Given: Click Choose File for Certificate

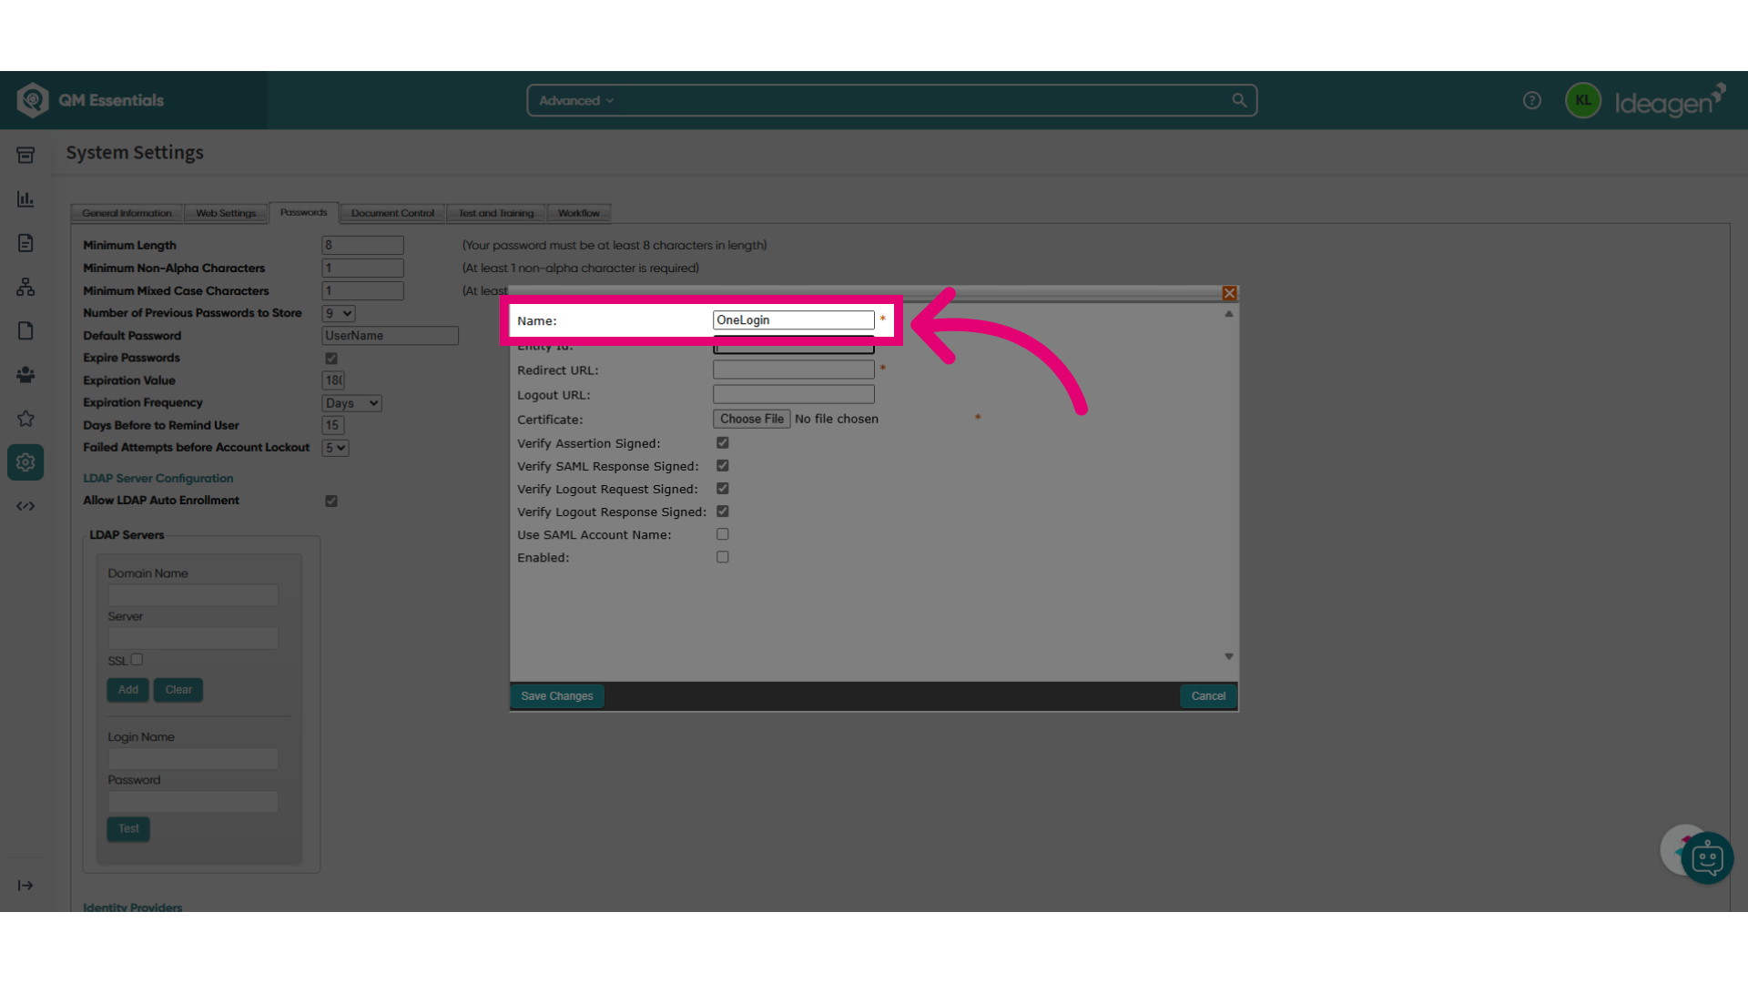Looking at the screenshot, I should coord(752,419).
